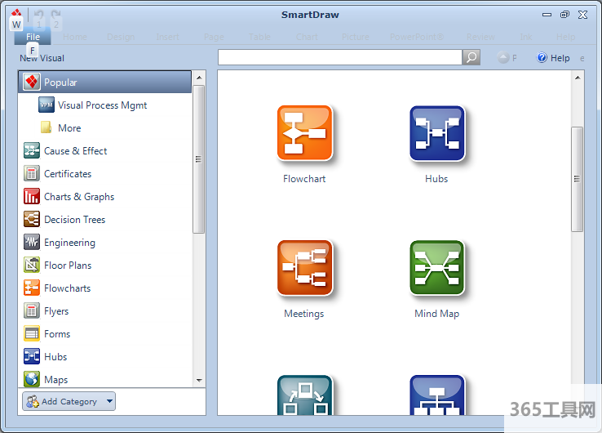The image size is (602, 433).
Task: Choose the Charts & Graphs category
Action: 78,197
